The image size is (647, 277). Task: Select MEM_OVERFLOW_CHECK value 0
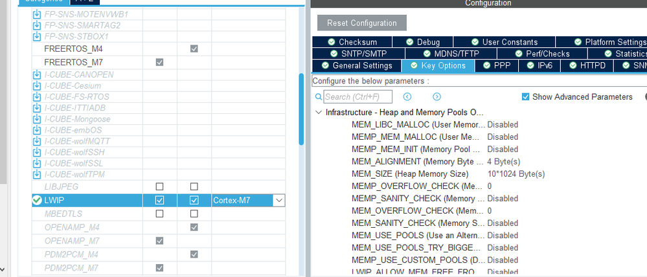tap(490, 211)
